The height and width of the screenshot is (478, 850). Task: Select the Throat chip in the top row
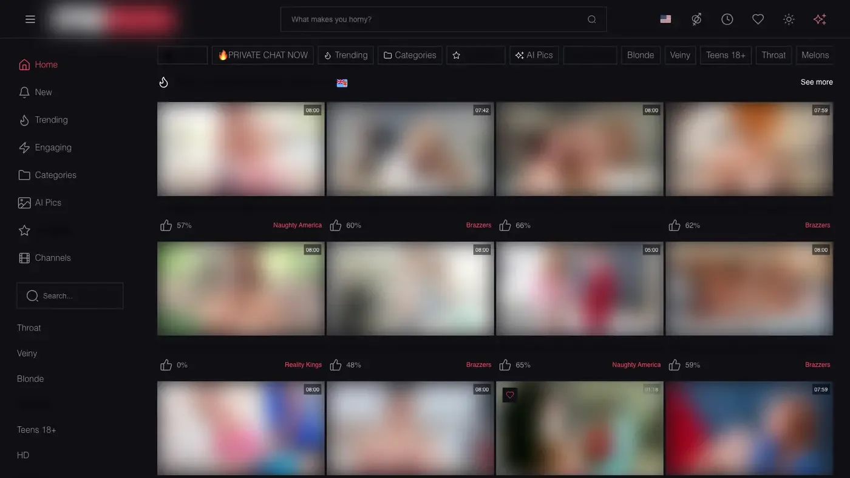(773, 55)
